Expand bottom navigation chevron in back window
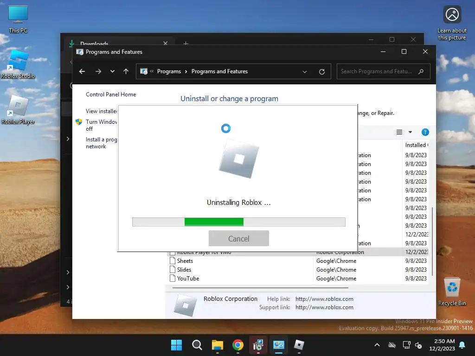 (68, 287)
